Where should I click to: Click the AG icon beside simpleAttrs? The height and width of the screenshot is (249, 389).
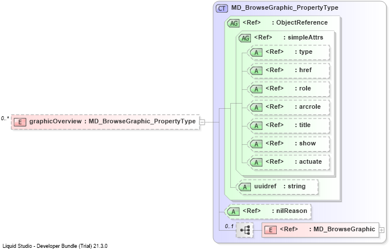[x=245, y=38]
